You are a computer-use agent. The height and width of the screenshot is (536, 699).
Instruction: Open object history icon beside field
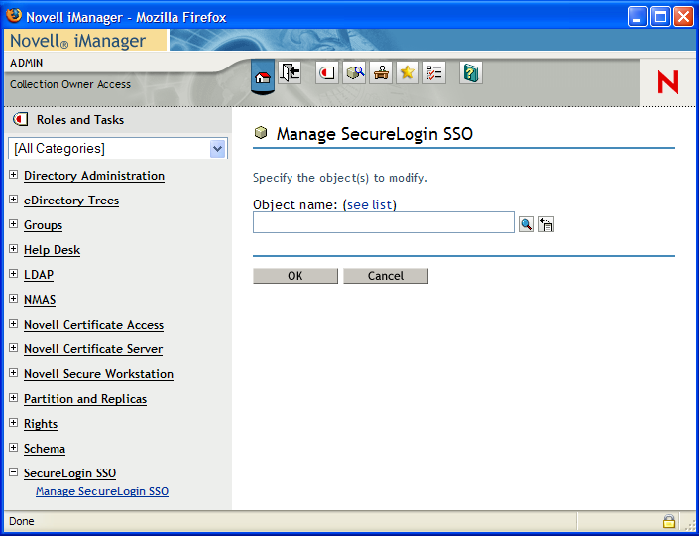546,224
